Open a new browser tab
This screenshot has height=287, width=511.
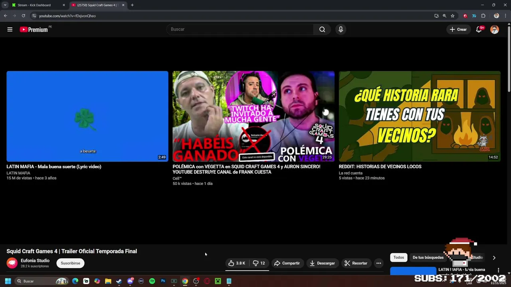click(132, 5)
